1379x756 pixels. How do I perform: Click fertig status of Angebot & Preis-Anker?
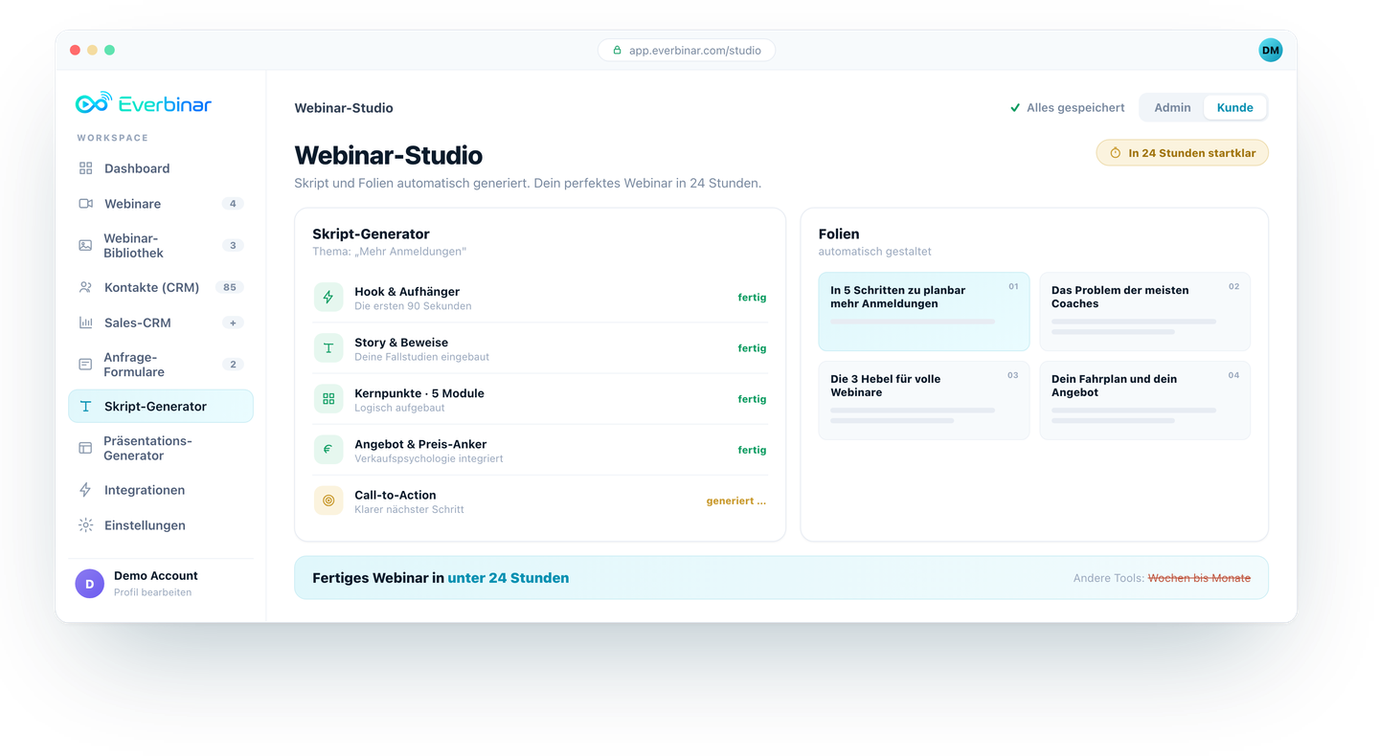point(752,450)
